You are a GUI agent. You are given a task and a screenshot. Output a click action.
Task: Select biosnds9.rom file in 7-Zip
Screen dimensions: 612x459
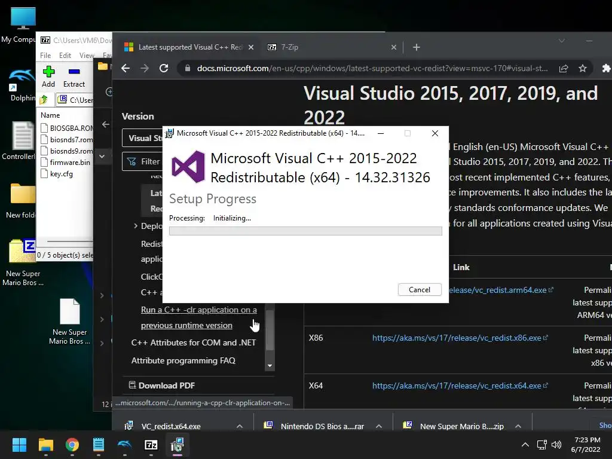coord(67,151)
